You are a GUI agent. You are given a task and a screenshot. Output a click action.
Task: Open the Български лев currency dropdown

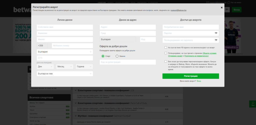65,74
